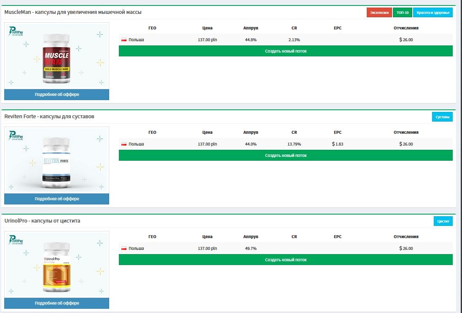Click 44.8% approval value

251,40
